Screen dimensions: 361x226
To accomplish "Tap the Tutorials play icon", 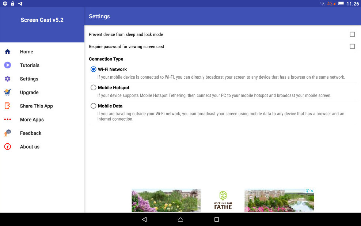I will (x=7, y=65).
